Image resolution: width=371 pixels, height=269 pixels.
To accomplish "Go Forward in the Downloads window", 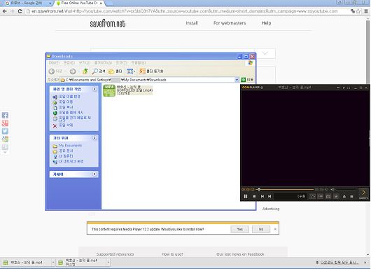I will [x=73, y=71].
